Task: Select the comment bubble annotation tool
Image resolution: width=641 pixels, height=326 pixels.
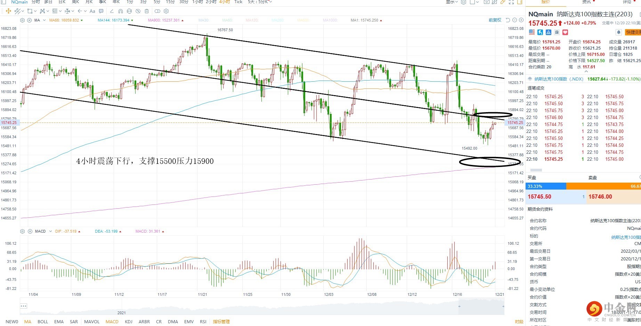Action: click(x=101, y=11)
